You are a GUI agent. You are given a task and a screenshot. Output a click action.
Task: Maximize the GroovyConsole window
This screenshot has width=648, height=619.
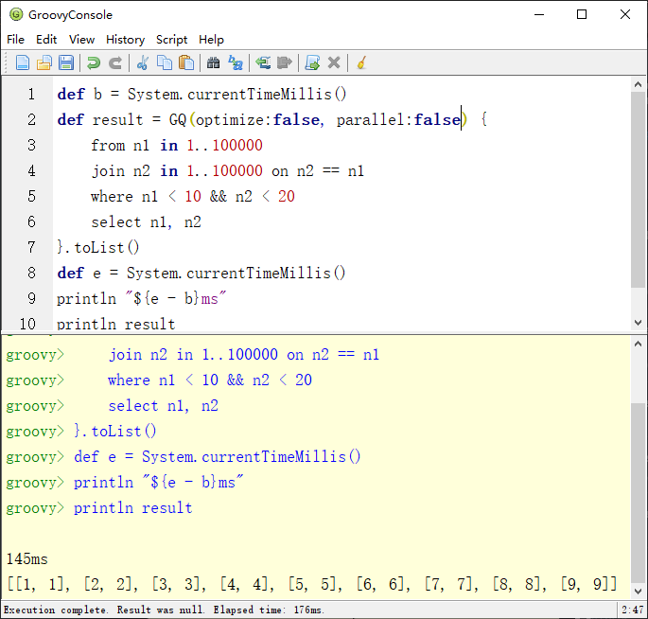[x=582, y=14]
